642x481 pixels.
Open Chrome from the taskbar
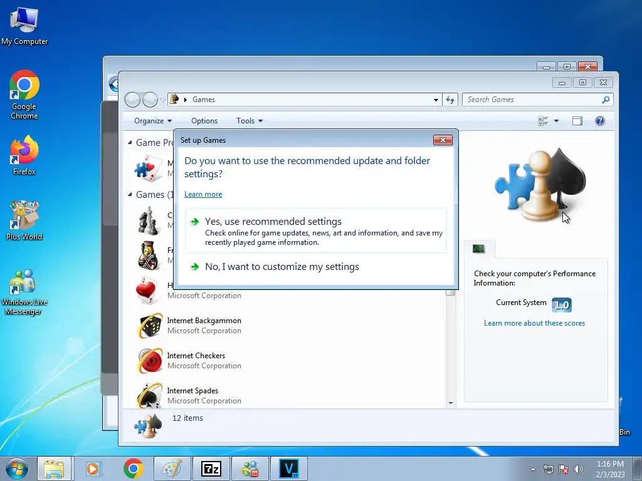pos(133,468)
